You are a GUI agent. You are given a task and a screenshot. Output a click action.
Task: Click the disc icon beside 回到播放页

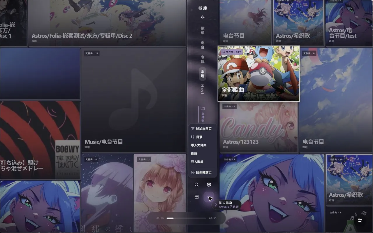click(193, 173)
